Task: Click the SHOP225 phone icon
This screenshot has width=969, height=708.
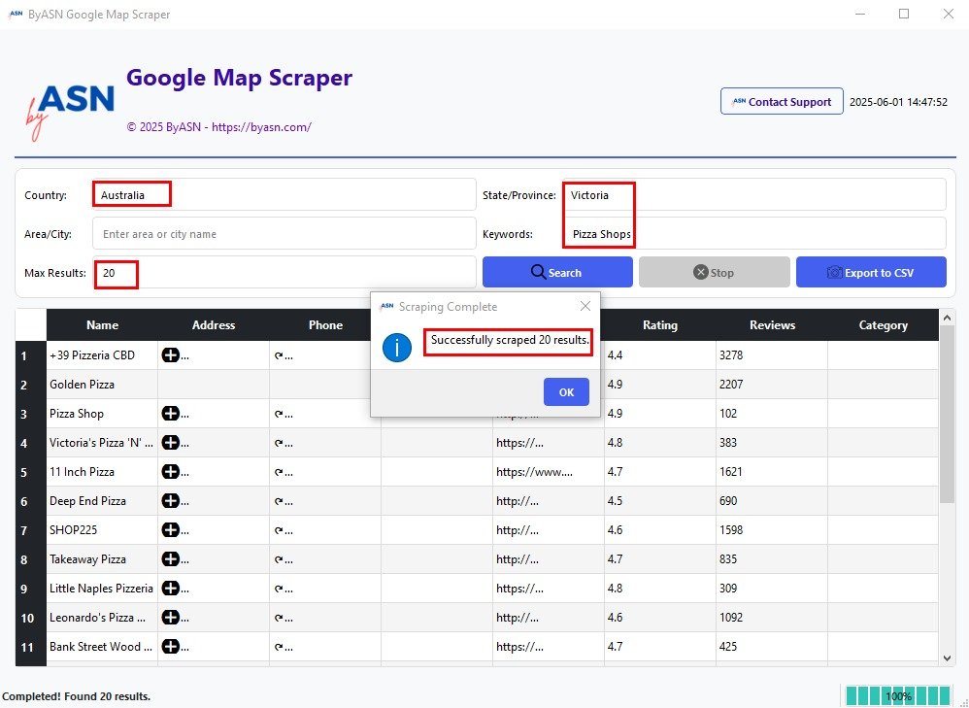Action: tap(280, 530)
